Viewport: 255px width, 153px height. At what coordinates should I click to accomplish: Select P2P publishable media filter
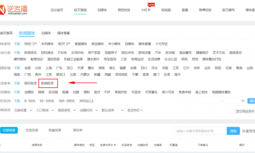click(108, 92)
